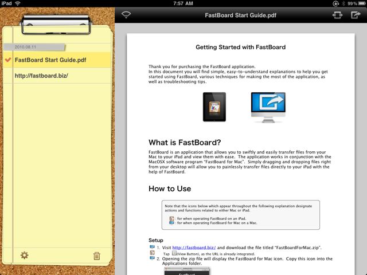Tap the 'How to Use' heading
Image resolution: width=367 pixels, height=275 pixels.
[170, 188]
